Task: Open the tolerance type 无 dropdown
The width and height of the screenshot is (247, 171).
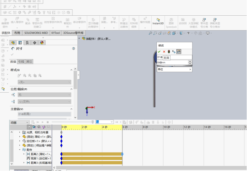Action: point(44,95)
